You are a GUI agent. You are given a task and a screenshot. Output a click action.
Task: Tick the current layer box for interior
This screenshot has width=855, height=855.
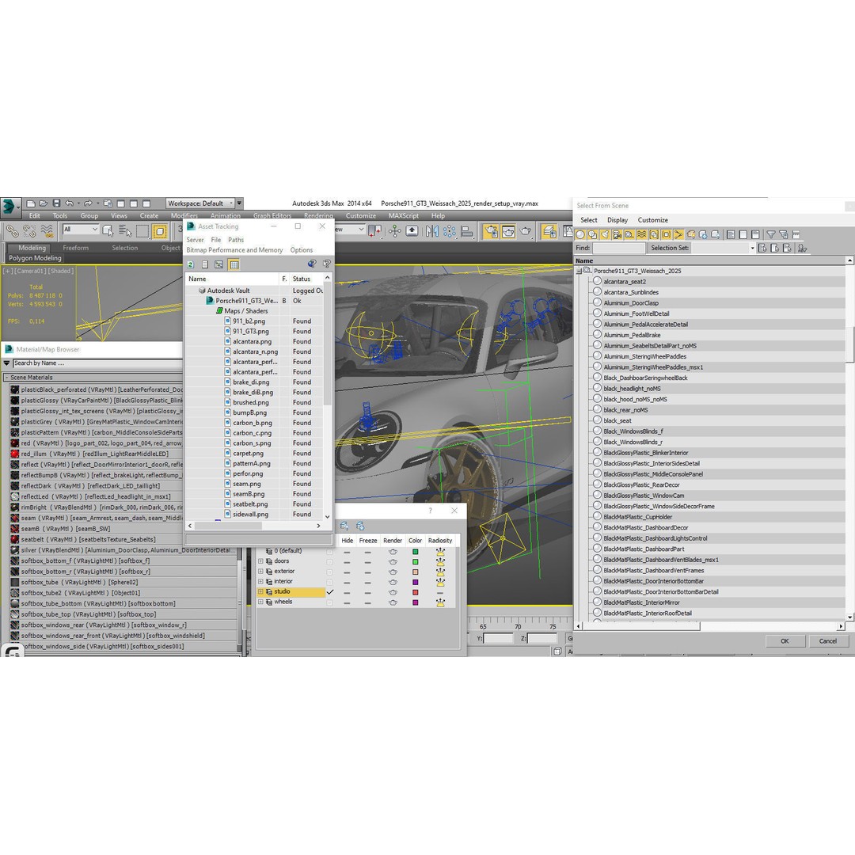329,582
